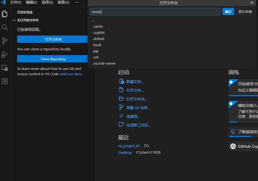Image resolution: width=258 pixels, height=181 pixels.
Task: Open Run and Debug view icon
Action: click(5, 54)
